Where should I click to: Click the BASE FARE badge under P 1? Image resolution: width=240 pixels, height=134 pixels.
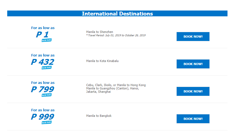click(x=47, y=40)
